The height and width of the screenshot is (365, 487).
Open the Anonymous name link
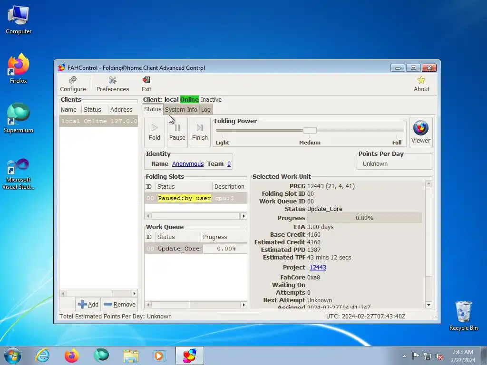pyautogui.click(x=188, y=164)
